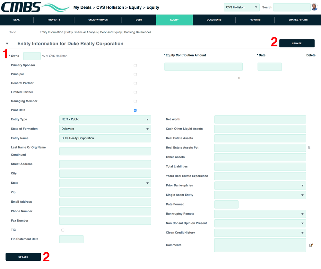Go to the Deal tab
This screenshot has width=321, height=269.
tap(17, 20)
